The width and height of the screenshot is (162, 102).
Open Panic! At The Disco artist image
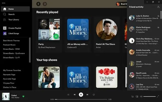tap(107, 29)
